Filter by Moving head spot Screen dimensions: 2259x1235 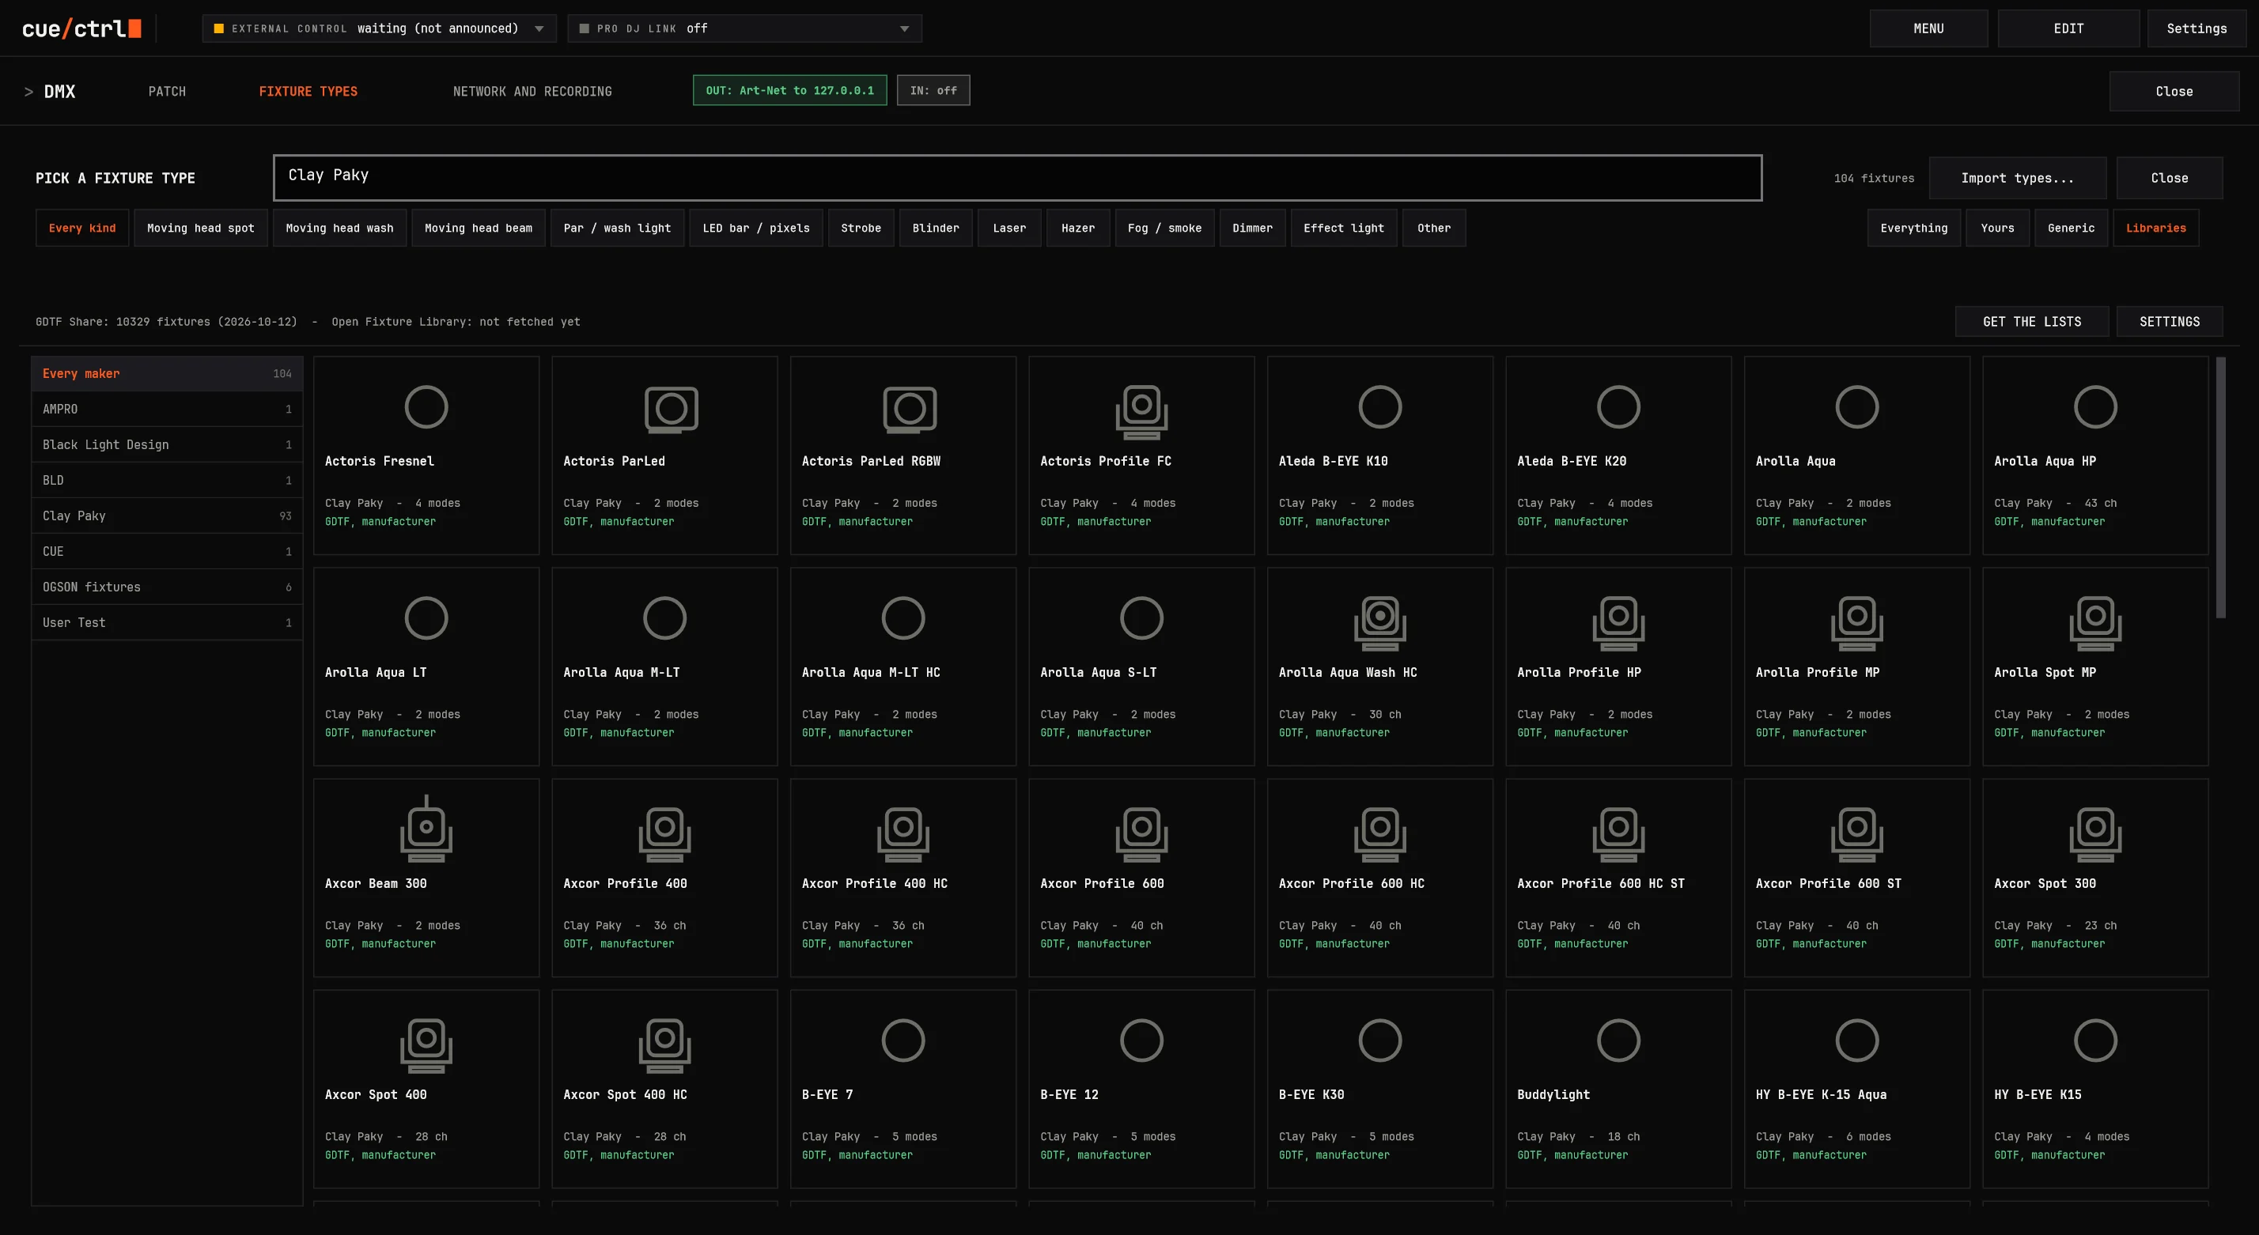pyautogui.click(x=201, y=228)
